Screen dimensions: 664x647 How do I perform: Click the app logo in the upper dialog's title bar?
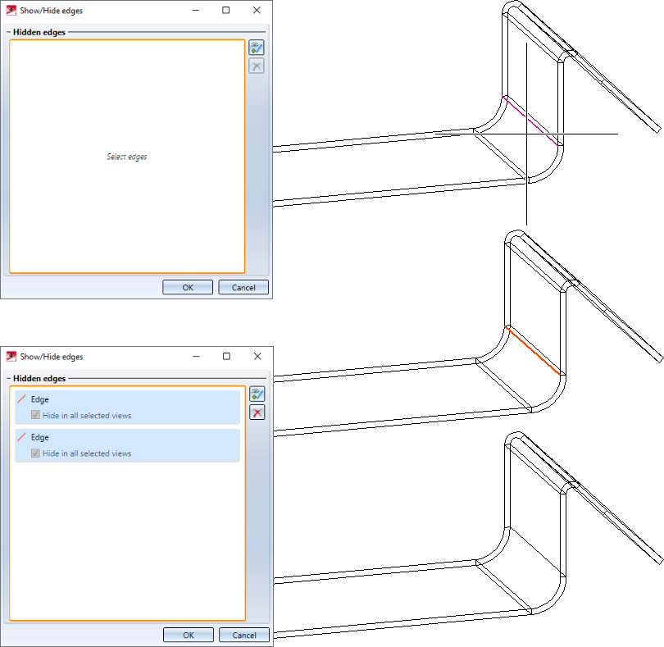point(11,11)
